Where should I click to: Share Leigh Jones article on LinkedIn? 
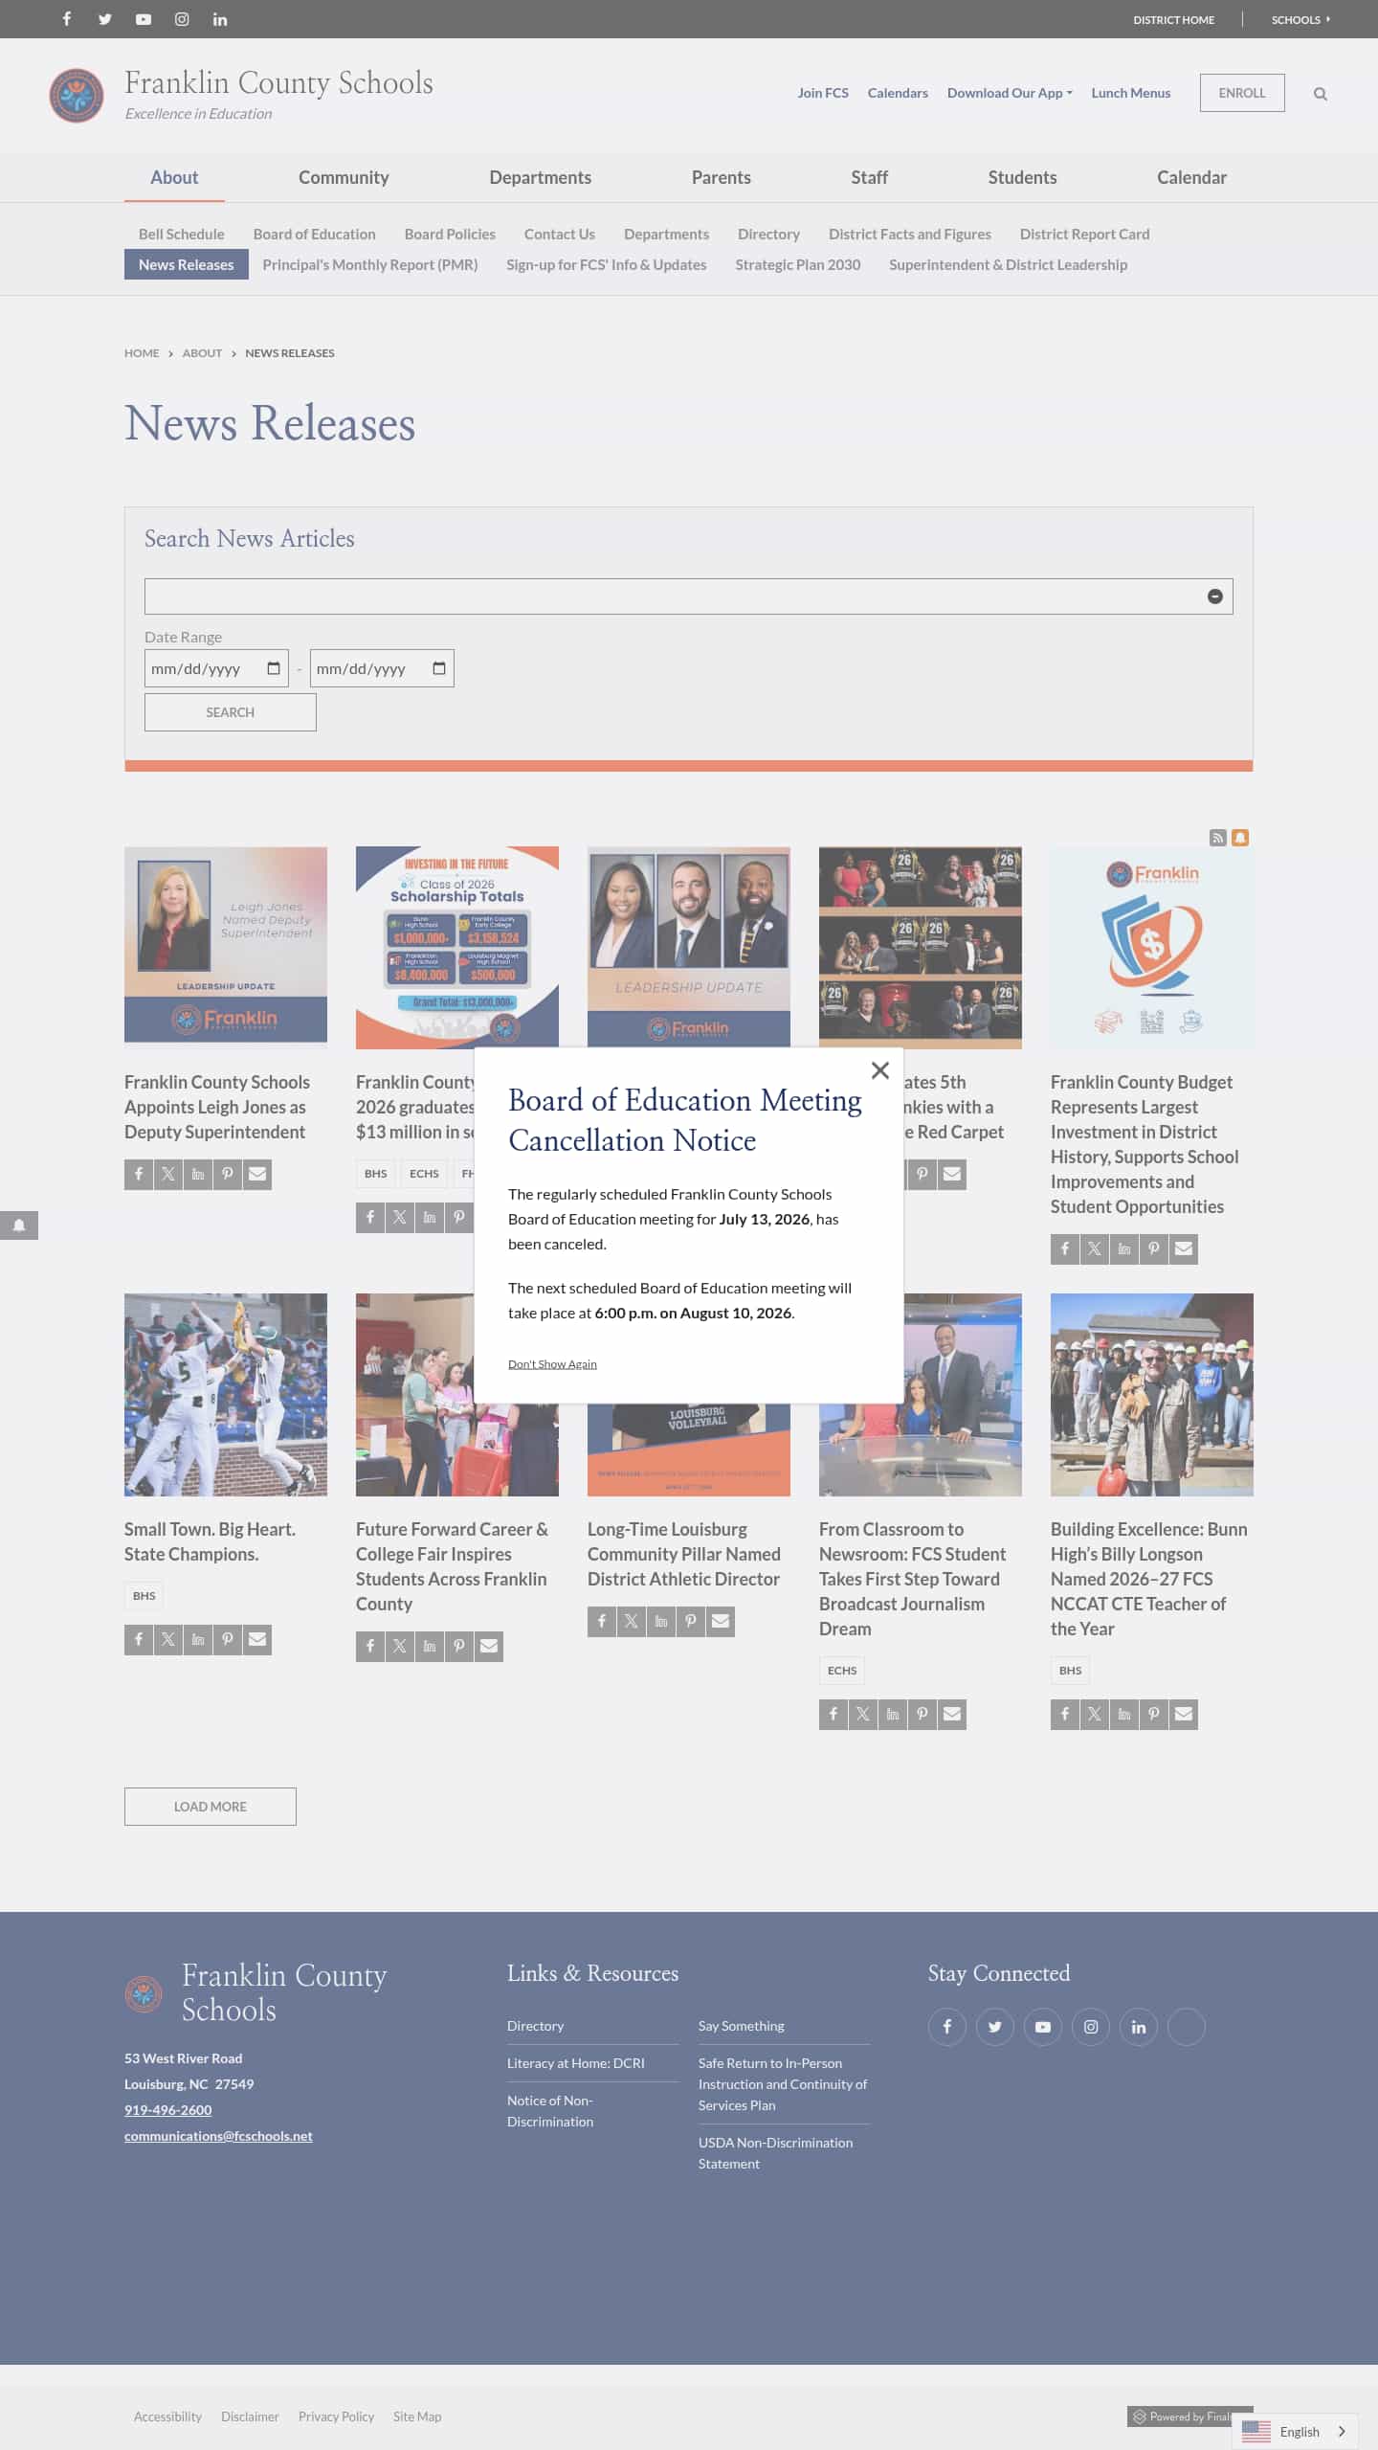[198, 1175]
